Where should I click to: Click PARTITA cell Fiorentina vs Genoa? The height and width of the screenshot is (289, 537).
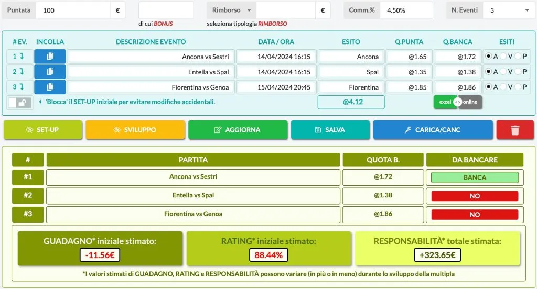193,214
